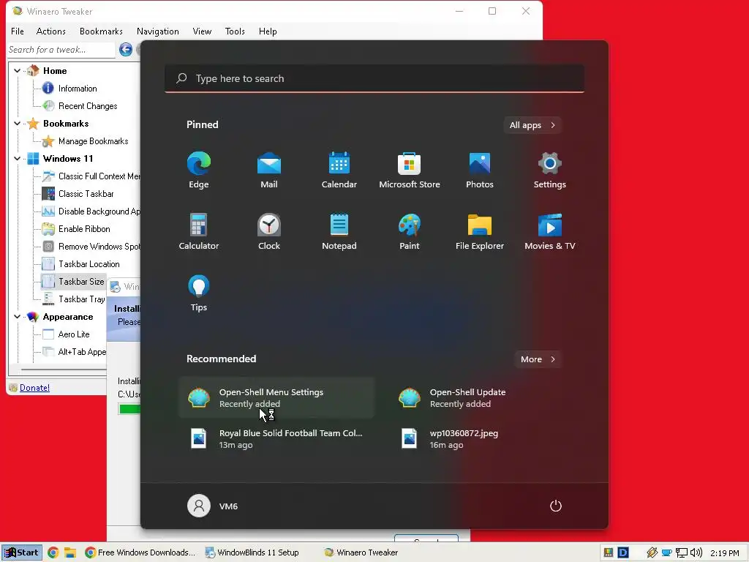Select Enable Ribbon tree item
Viewport: 749px width, 562px height.
84,229
